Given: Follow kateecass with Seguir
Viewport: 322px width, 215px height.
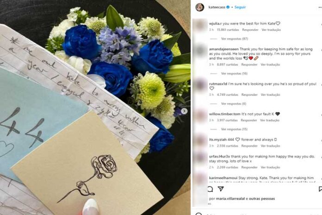Looking at the screenshot, I should tap(240, 7).
